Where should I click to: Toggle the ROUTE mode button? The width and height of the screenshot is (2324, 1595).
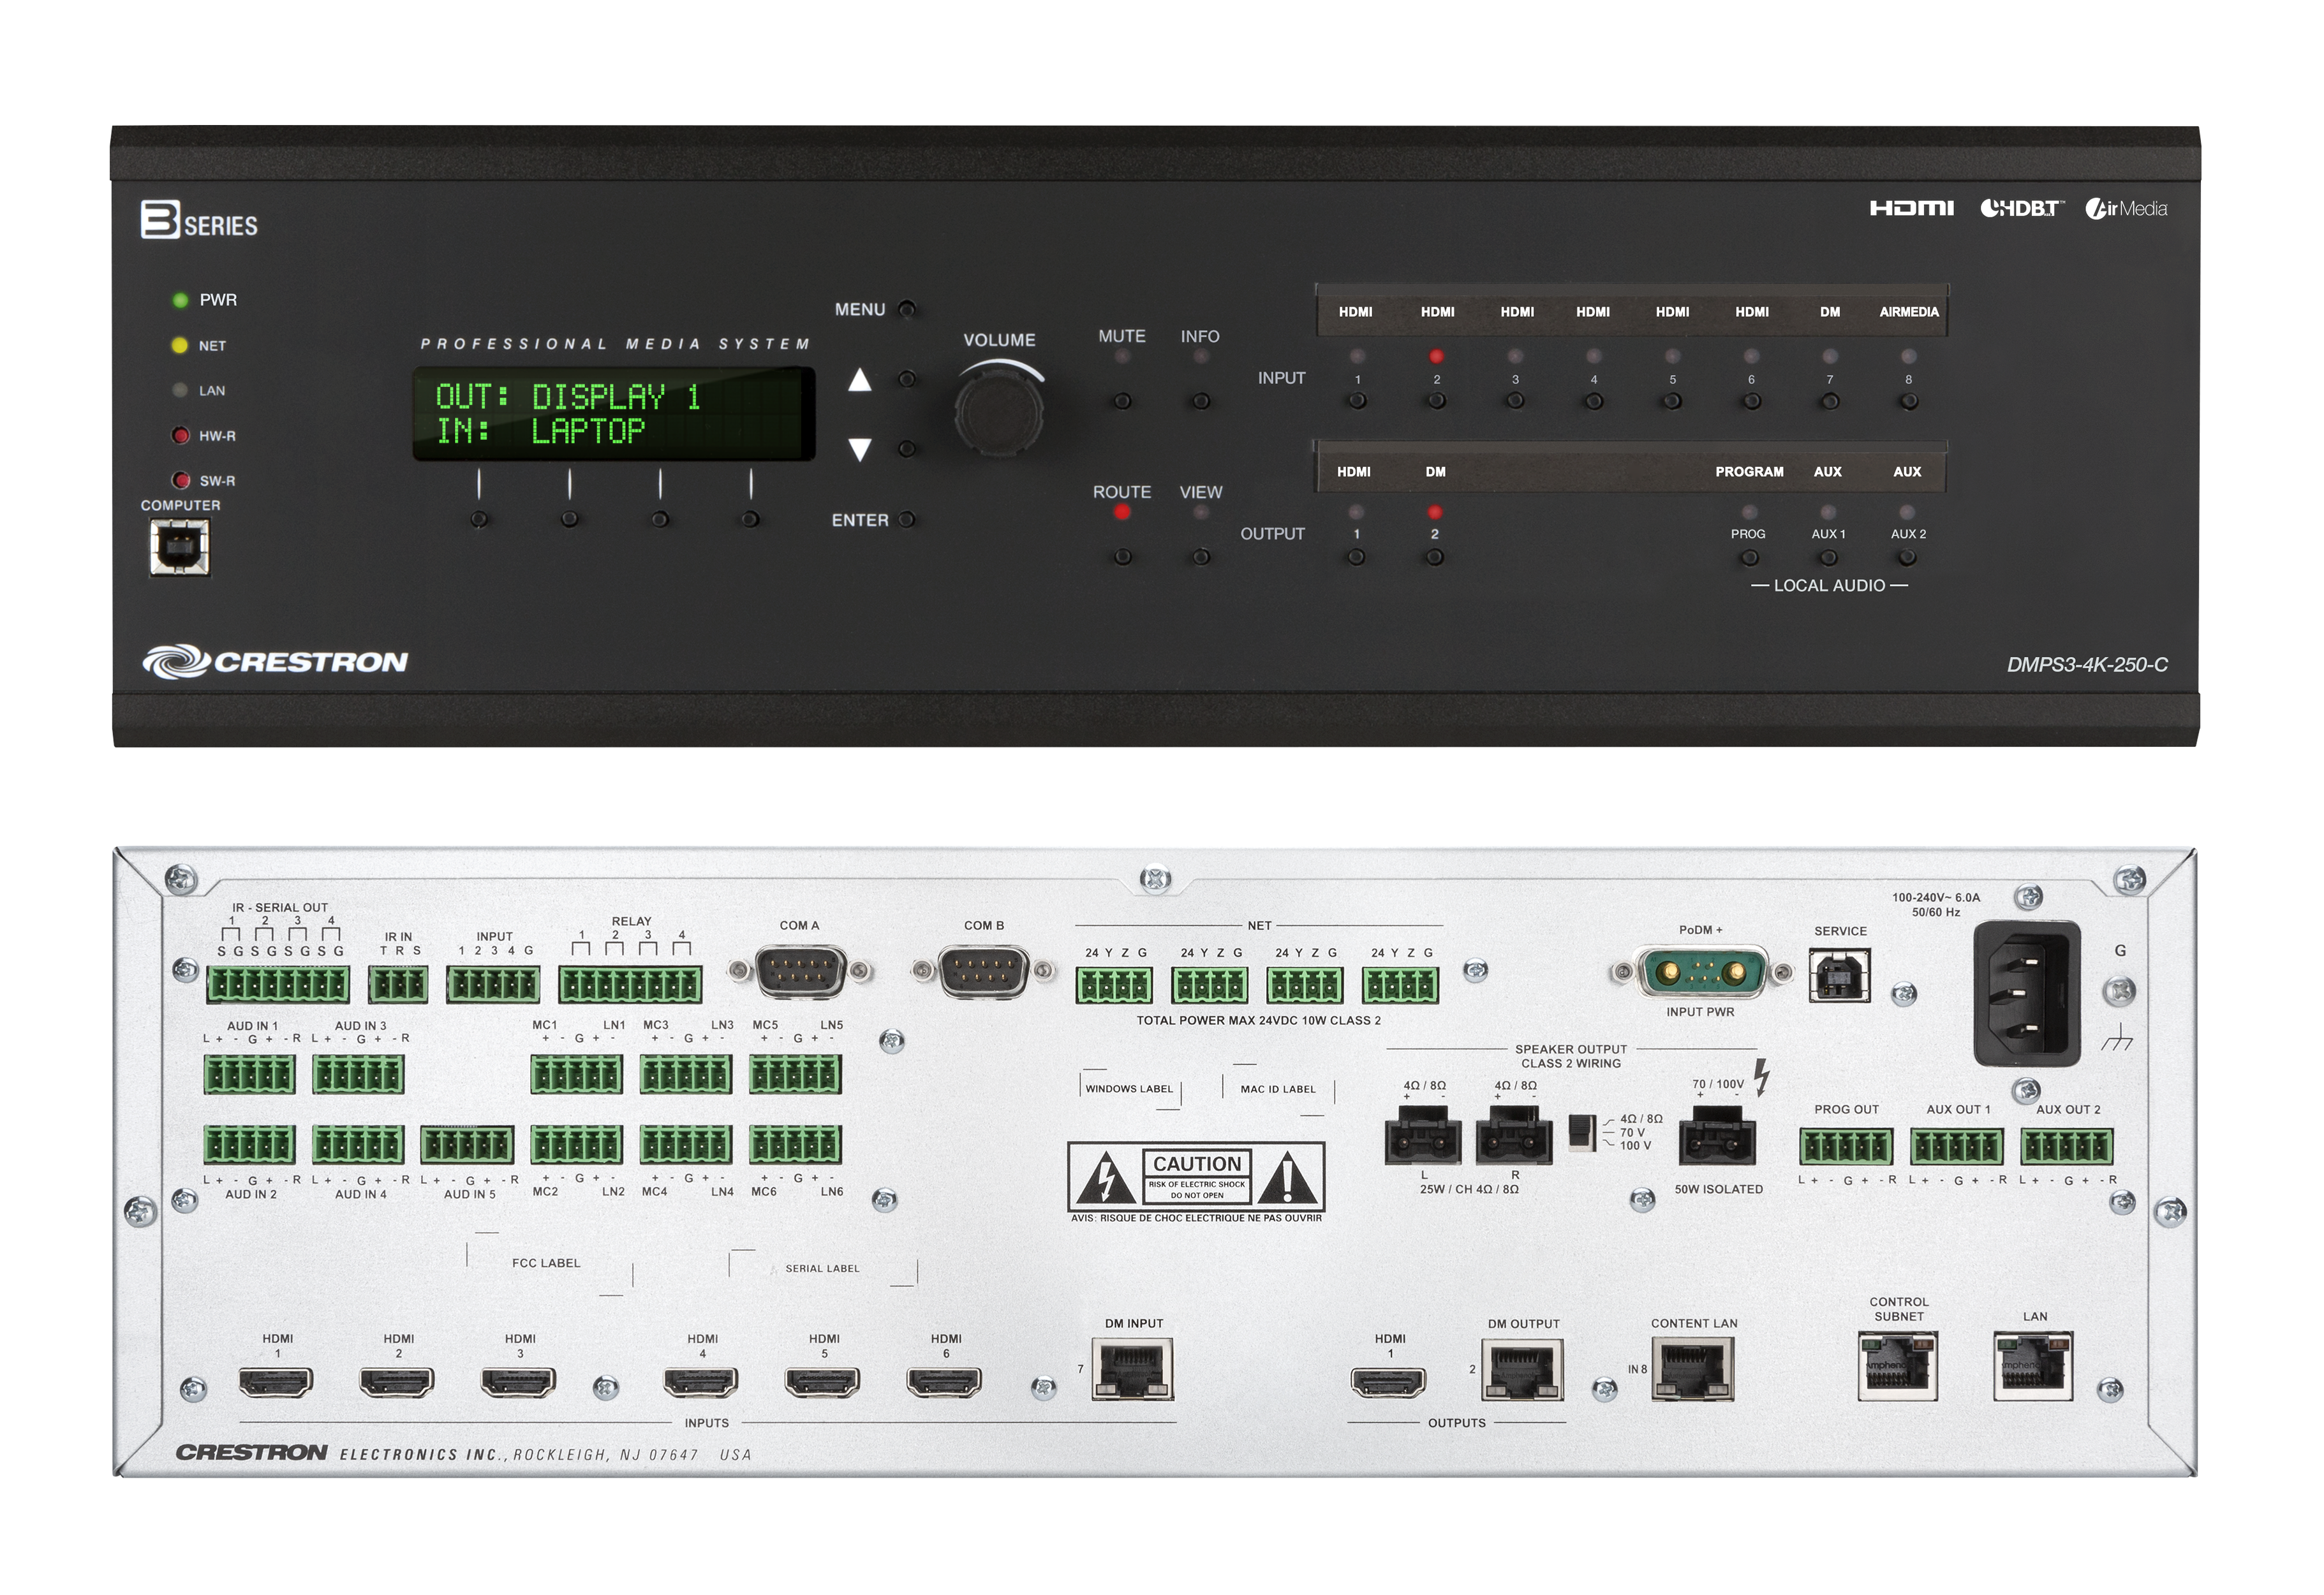pos(1122,557)
